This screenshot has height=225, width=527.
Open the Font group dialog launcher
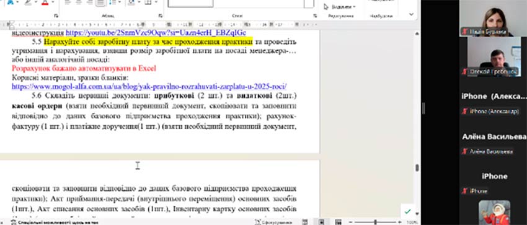click(x=56, y=15)
